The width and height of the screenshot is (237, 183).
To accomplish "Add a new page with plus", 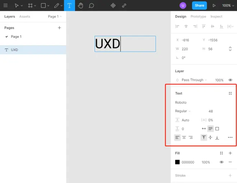I will point(59,28).
